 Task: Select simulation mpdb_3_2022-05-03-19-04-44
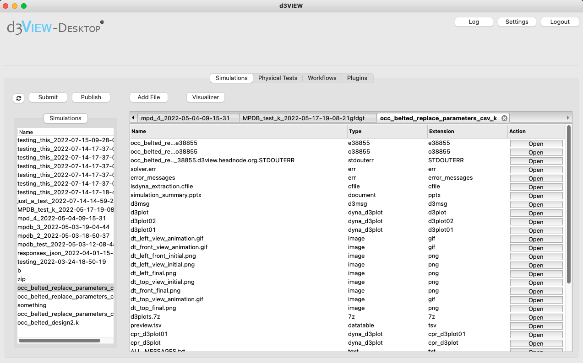[65, 227]
